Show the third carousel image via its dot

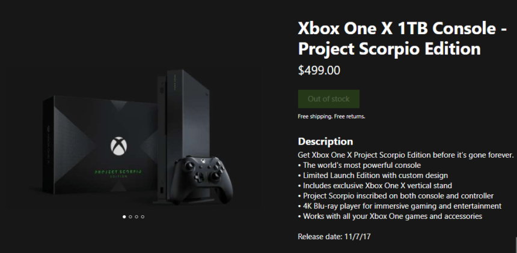click(136, 216)
